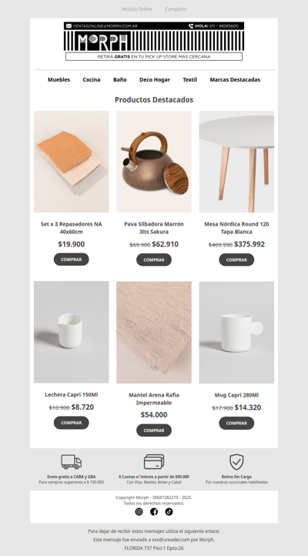
Task: Click Comprar under Pava Silbadora Marrón
Action: coord(154,260)
